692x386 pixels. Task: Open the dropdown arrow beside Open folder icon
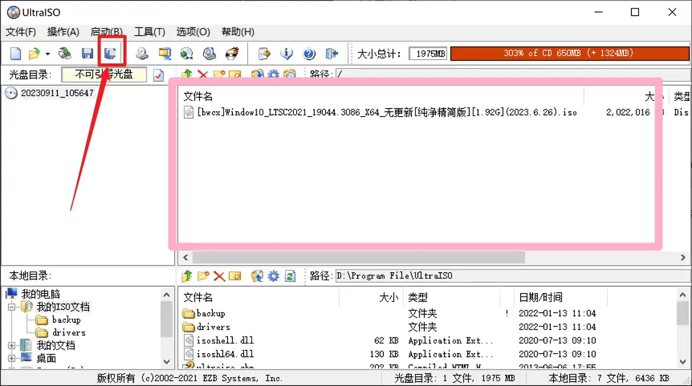[x=48, y=54]
